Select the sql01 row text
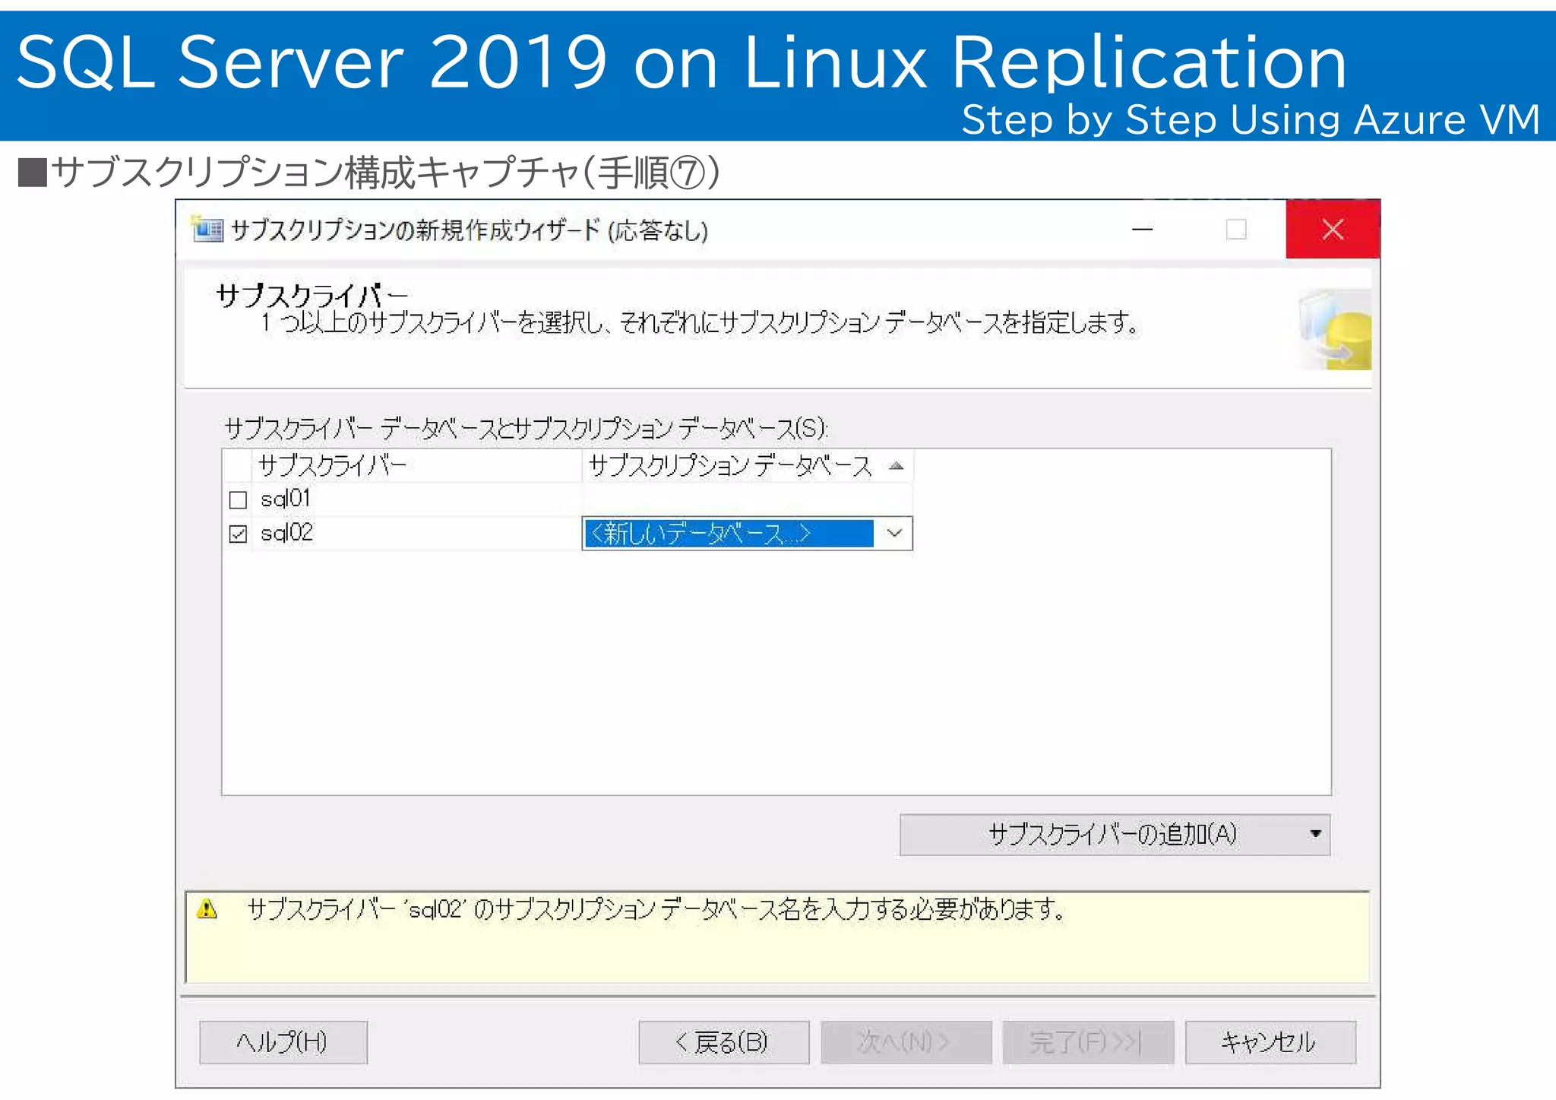1556x1100 pixels. pos(285,499)
